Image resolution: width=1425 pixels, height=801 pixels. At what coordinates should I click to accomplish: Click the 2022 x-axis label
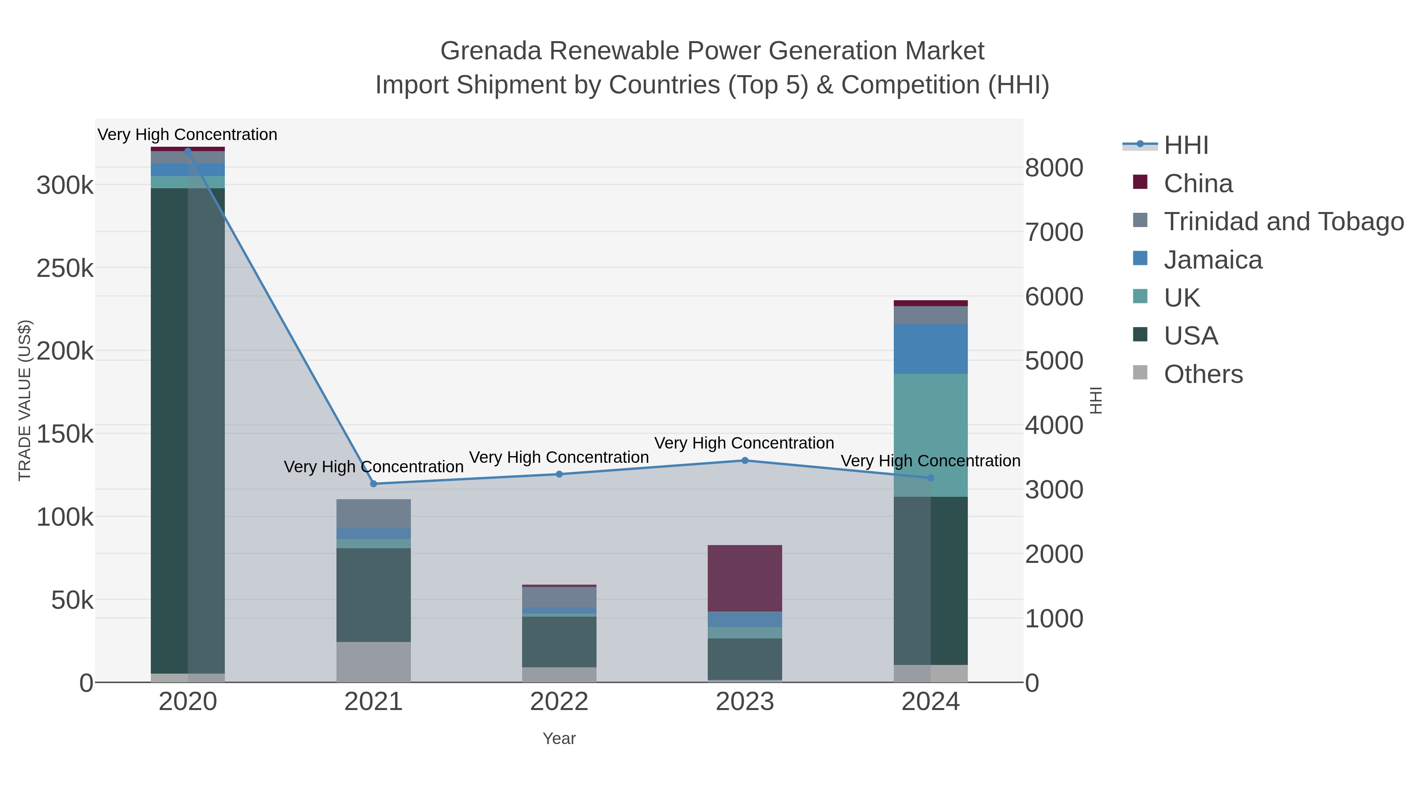click(559, 702)
